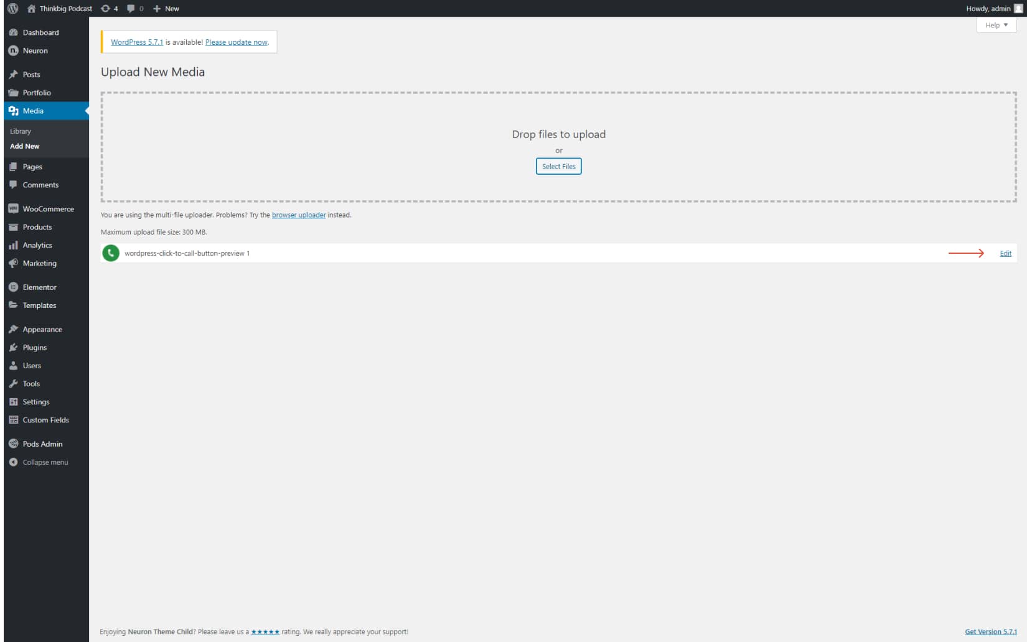This screenshot has width=1027, height=642.
Task: Access Pods Admin via its globe icon
Action: [13, 444]
